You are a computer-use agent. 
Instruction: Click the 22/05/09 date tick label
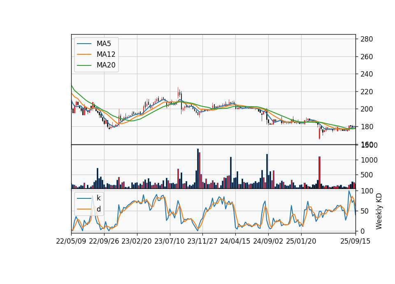pos(71,241)
